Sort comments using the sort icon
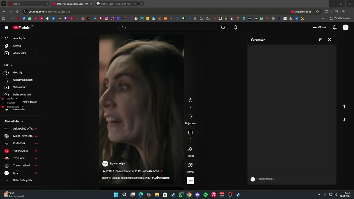354x199 pixels. tap(321, 40)
